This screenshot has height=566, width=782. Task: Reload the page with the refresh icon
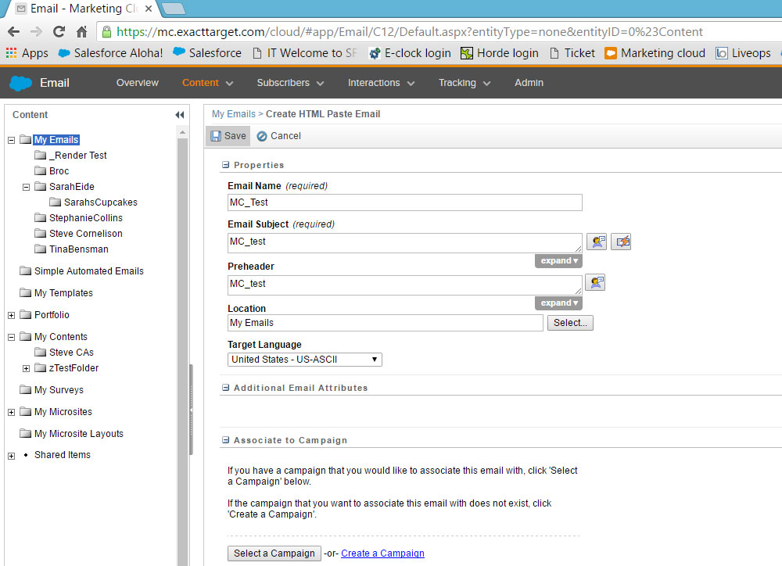(59, 32)
